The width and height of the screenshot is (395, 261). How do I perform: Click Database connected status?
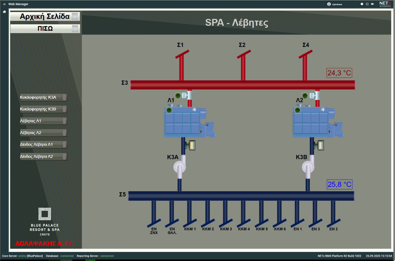pyautogui.click(x=60, y=256)
